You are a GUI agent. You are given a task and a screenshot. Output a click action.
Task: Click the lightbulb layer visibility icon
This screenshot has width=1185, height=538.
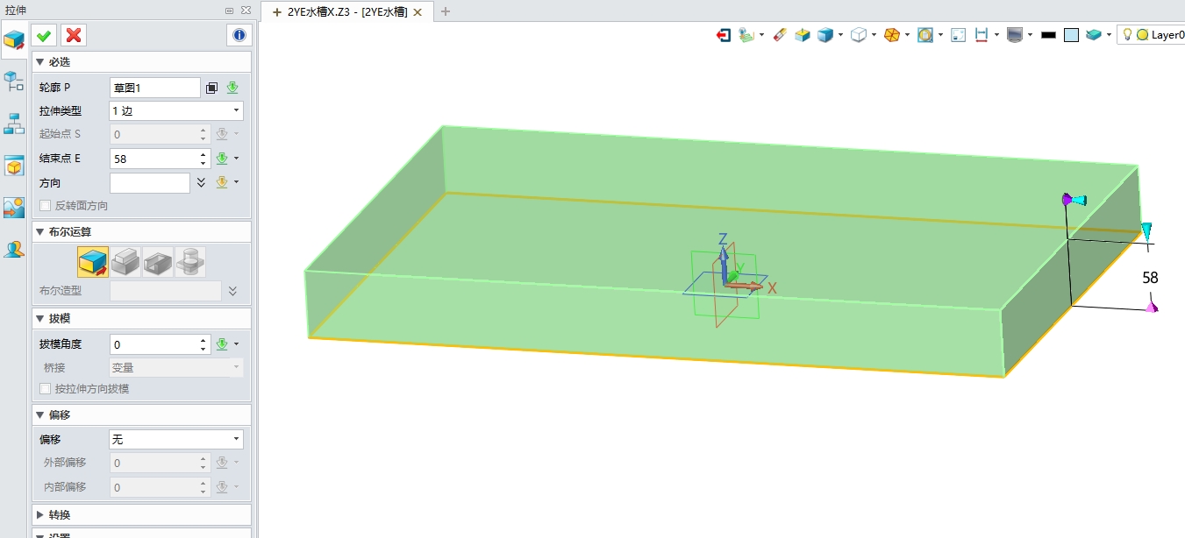tap(1128, 35)
